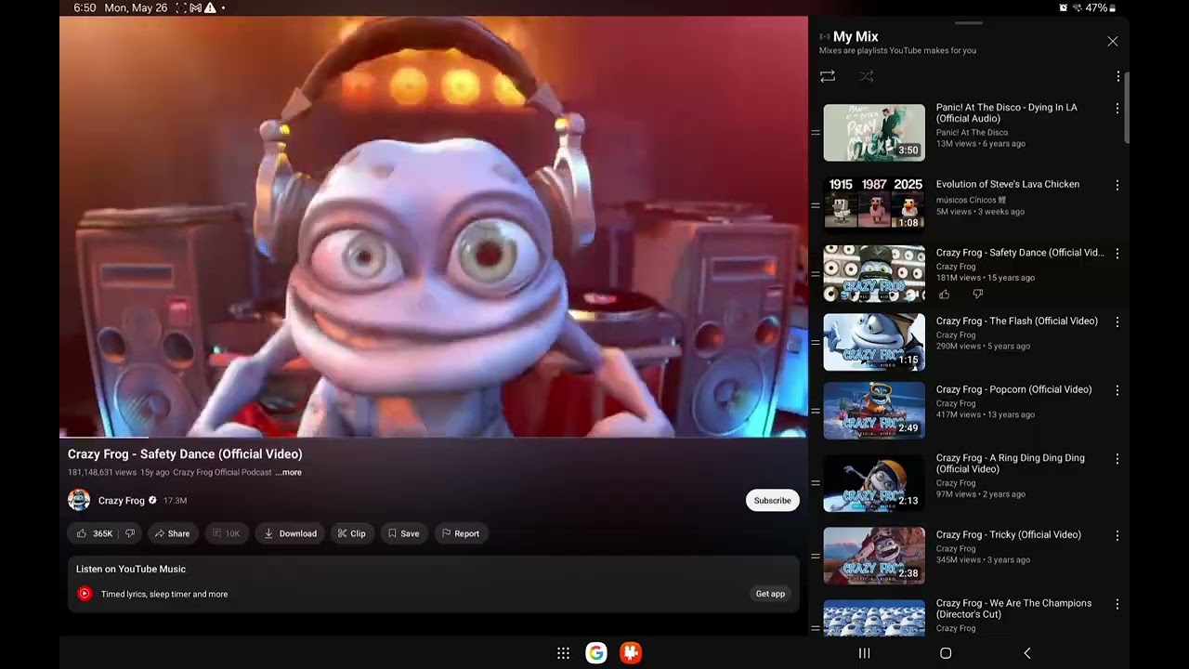This screenshot has height=669, width=1189.
Task: Subscribe to Crazy Frog channel
Action: 772,500
